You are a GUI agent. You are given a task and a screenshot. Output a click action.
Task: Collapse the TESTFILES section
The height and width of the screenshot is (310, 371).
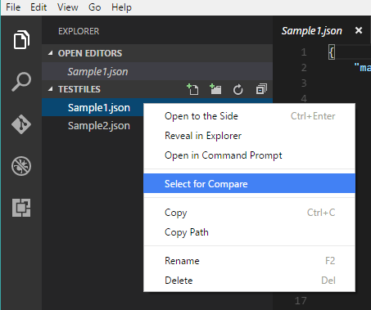[50, 89]
